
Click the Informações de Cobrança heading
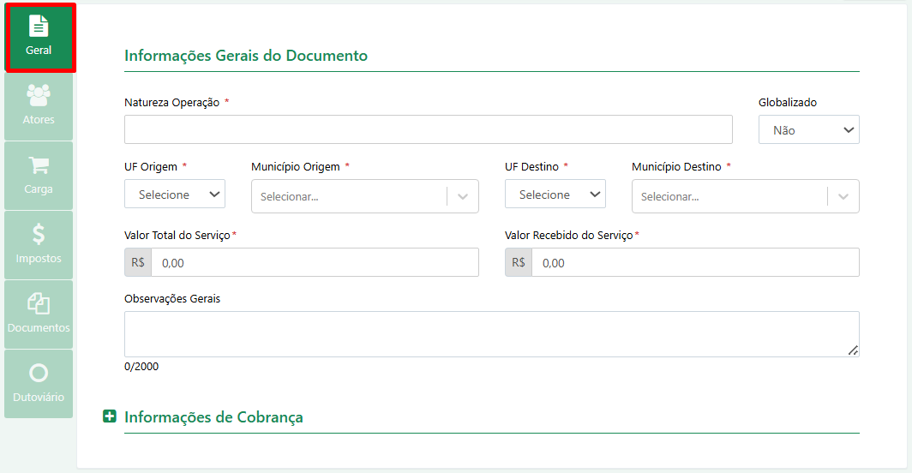coord(213,417)
